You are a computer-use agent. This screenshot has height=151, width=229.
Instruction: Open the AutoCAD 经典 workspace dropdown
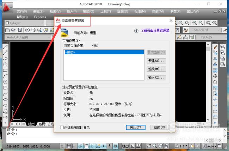tap(29, 37)
